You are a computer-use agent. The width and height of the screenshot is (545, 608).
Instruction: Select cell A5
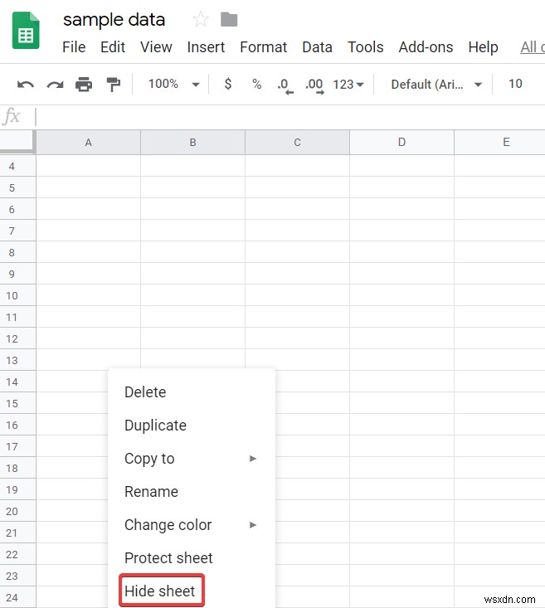pos(89,187)
